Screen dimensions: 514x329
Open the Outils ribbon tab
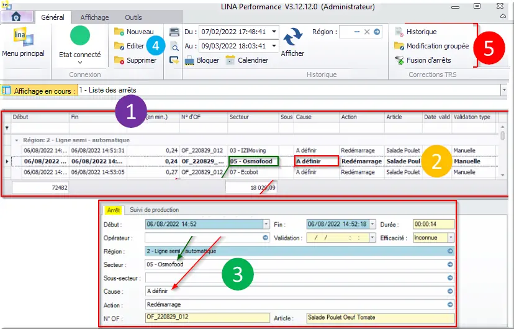[x=133, y=17]
